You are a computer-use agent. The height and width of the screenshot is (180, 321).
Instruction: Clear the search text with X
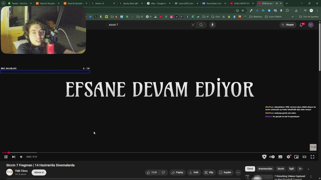click(193, 25)
